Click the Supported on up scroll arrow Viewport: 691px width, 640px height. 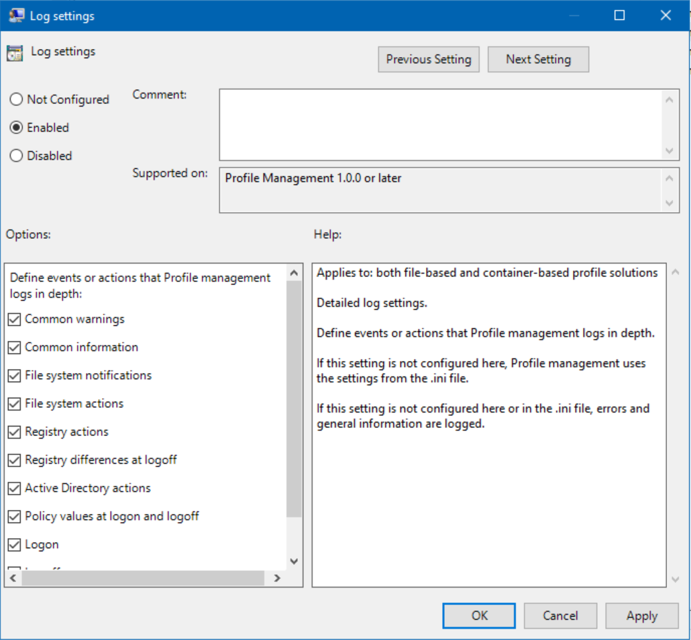tap(670, 178)
